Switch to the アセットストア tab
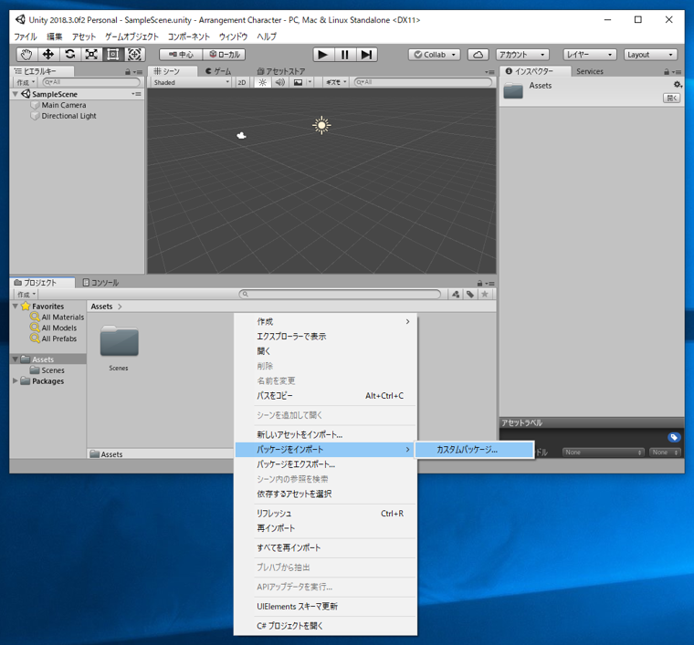 (x=281, y=71)
